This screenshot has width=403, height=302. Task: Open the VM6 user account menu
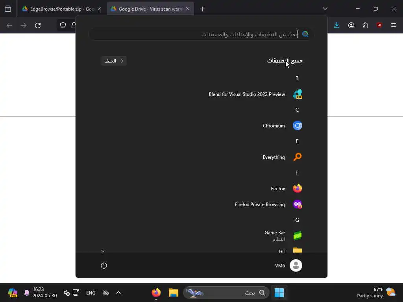(288, 265)
